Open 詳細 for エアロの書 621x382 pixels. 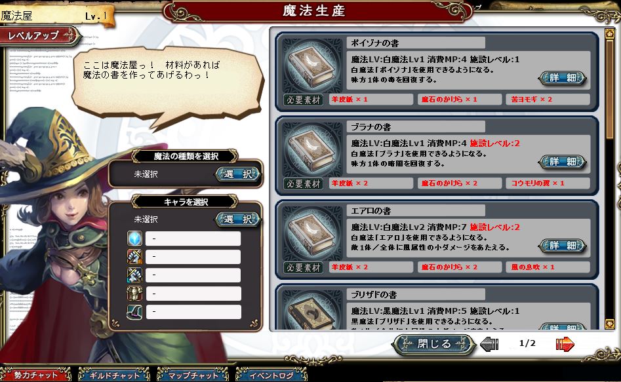(x=563, y=246)
